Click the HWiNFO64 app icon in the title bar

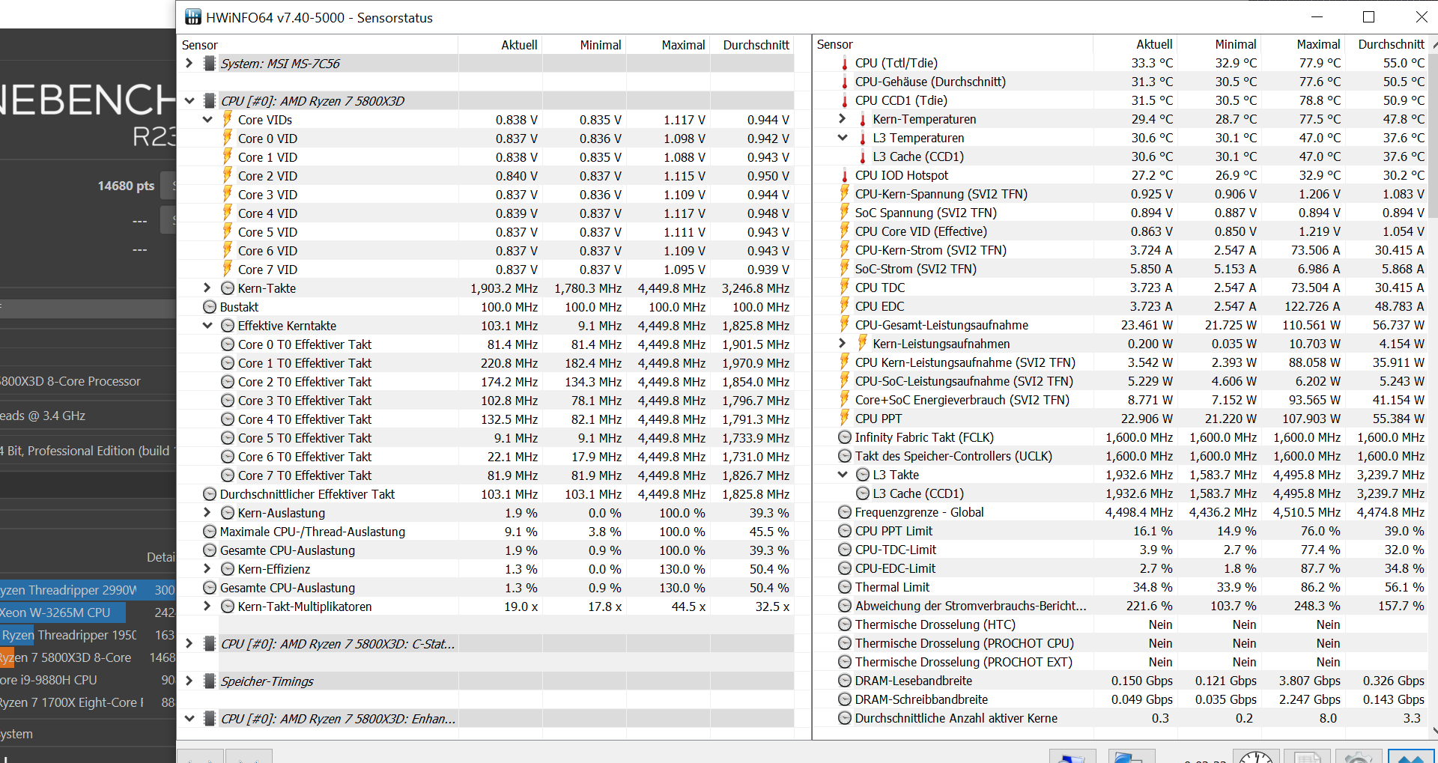193,17
